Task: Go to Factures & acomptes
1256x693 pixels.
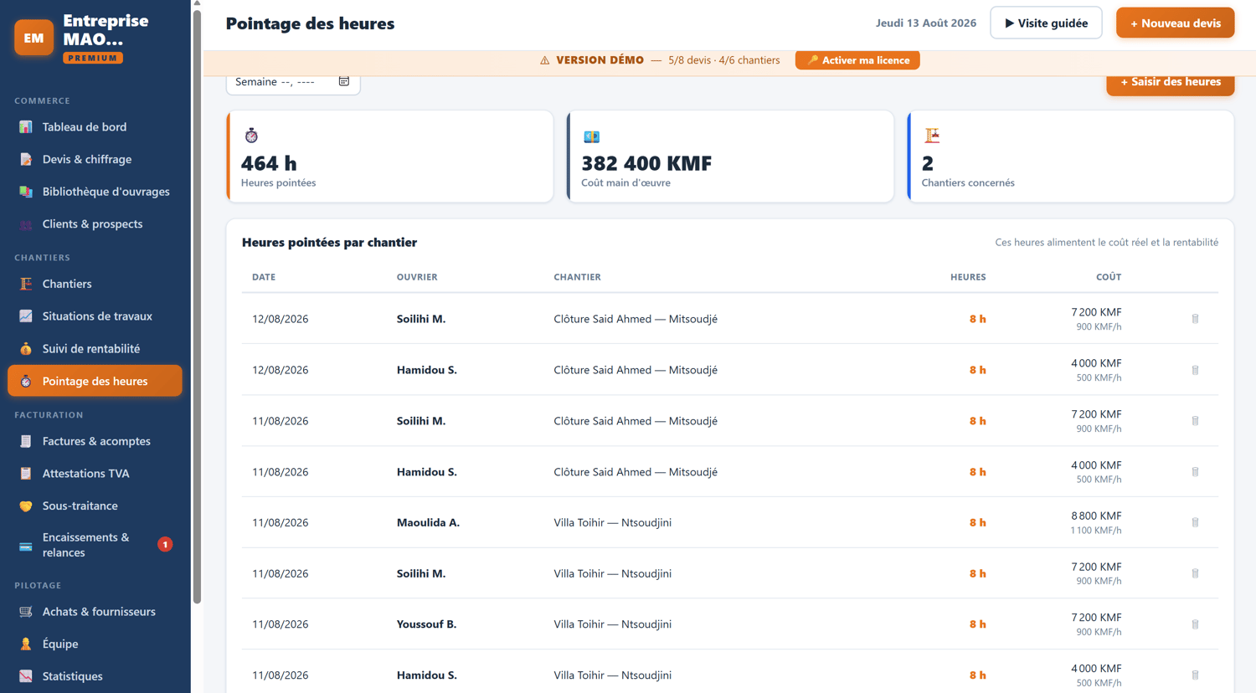Action: point(95,441)
